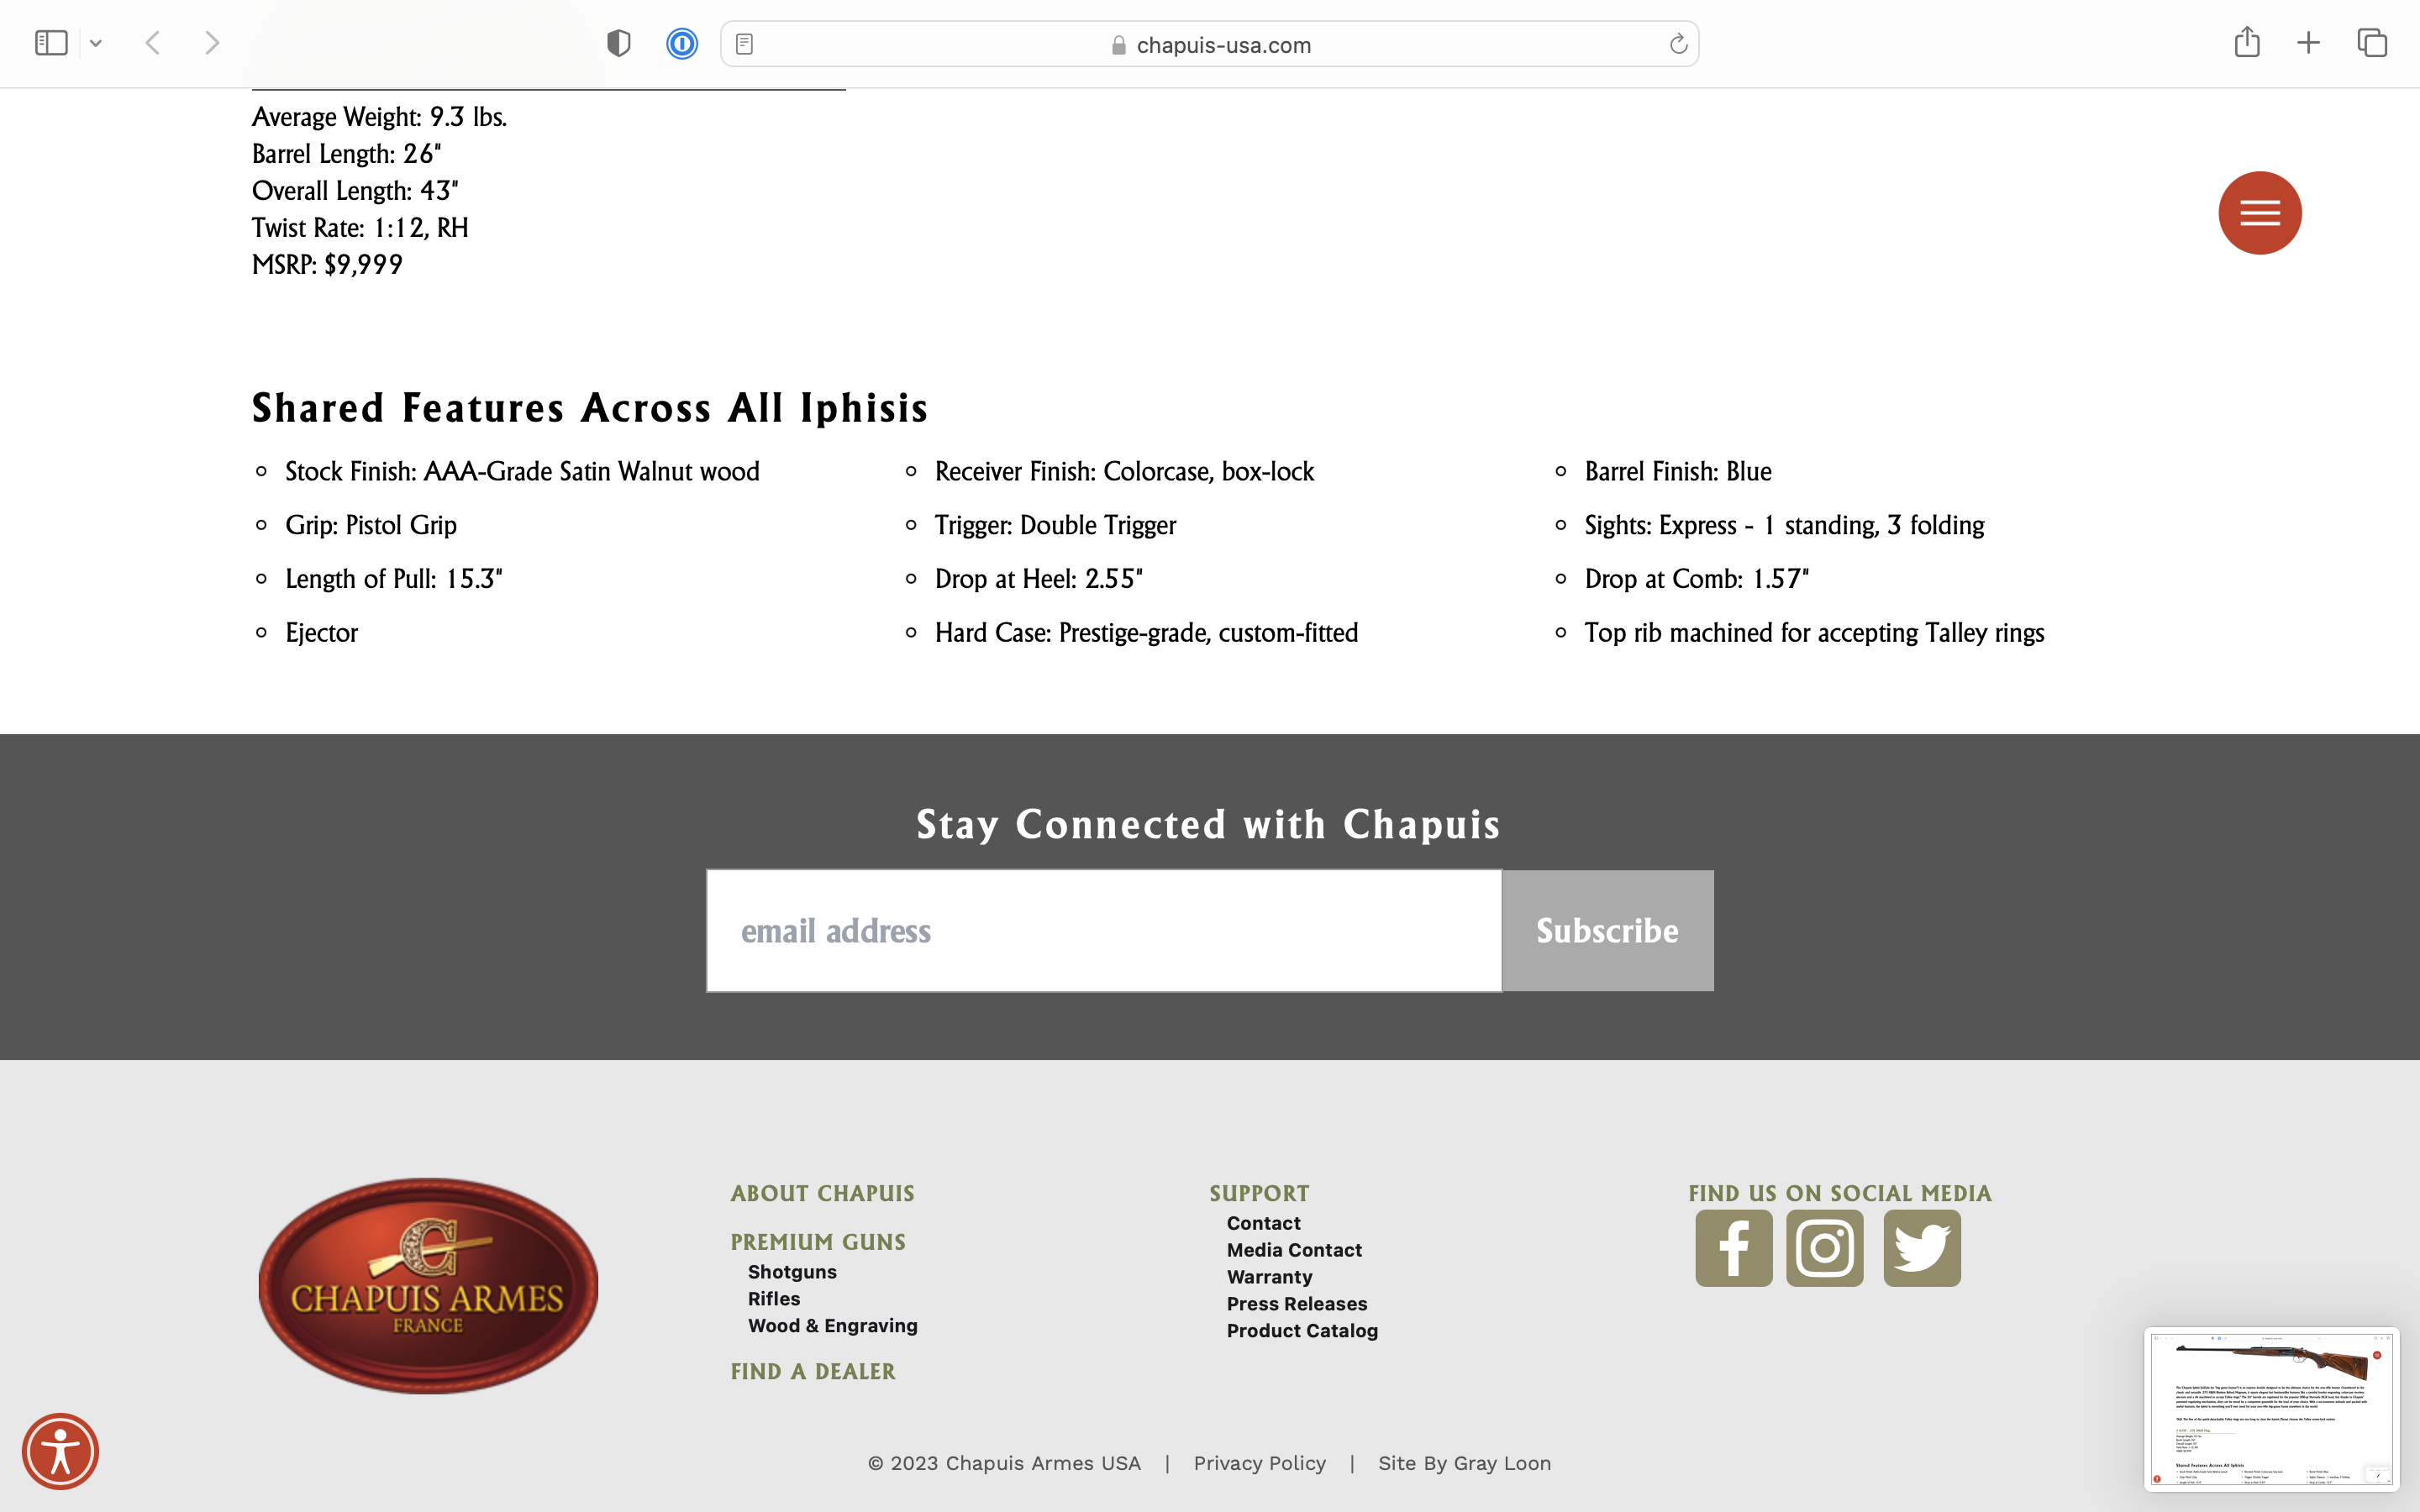The height and width of the screenshot is (1512, 2420).
Task: Click the Trigger: Double Trigger text
Action: [x=1055, y=526]
